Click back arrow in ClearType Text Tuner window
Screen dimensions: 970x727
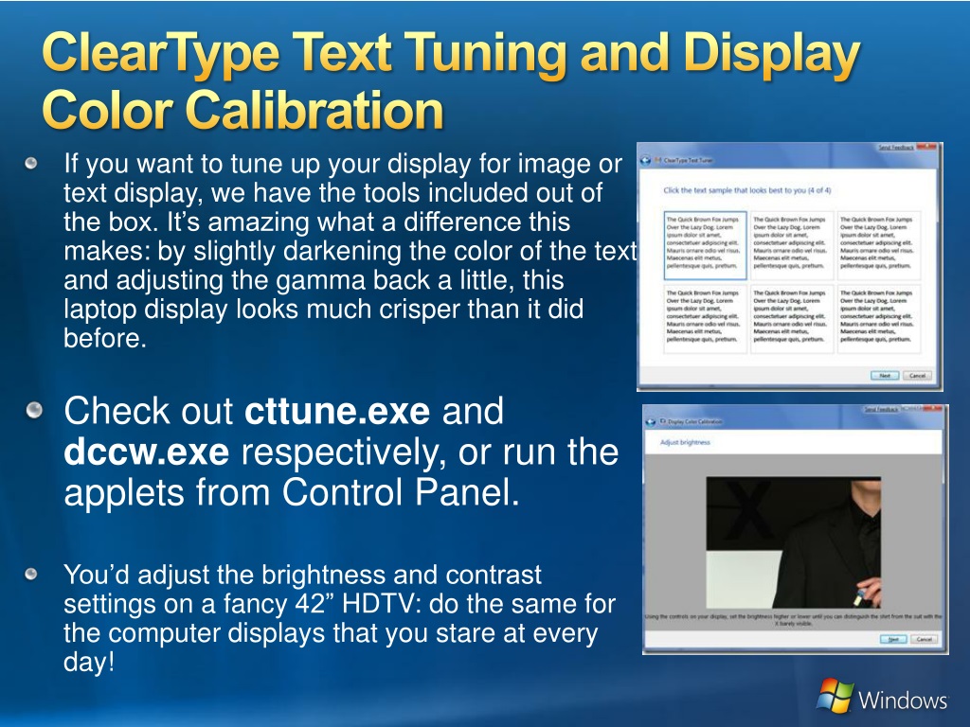(x=645, y=160)
